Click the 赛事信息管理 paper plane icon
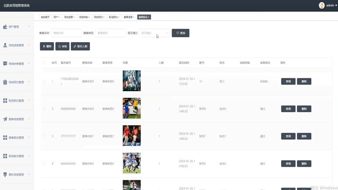Viewport: 338px width, 190px height. pyautogui.click(x=5, y=119)
